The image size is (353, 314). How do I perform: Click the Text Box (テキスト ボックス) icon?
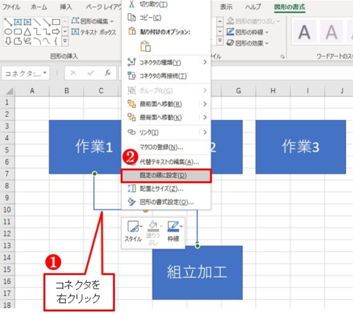(75, 32)
